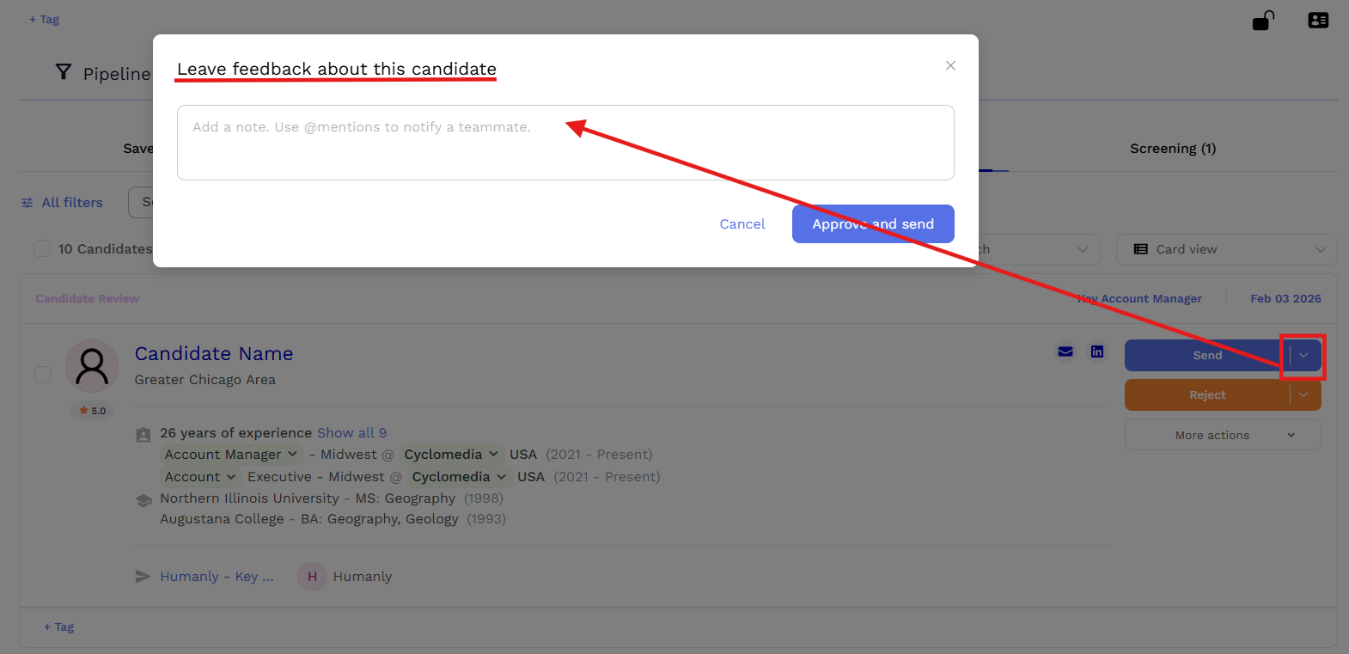Click Greater Chicago Area location text
The width and height of the screenshot is (1349, 654).
tap(204, 380)
